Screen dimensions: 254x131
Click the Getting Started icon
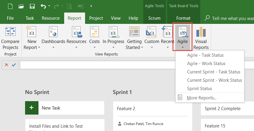pyautogui.click(x=134, y=32)
